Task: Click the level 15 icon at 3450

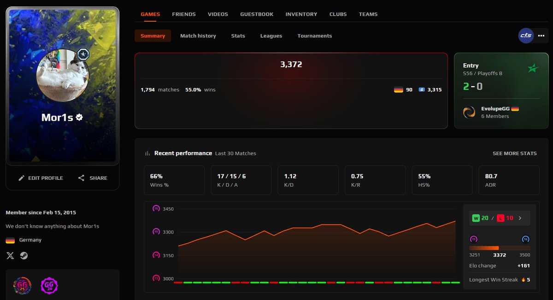Action: 156,209
